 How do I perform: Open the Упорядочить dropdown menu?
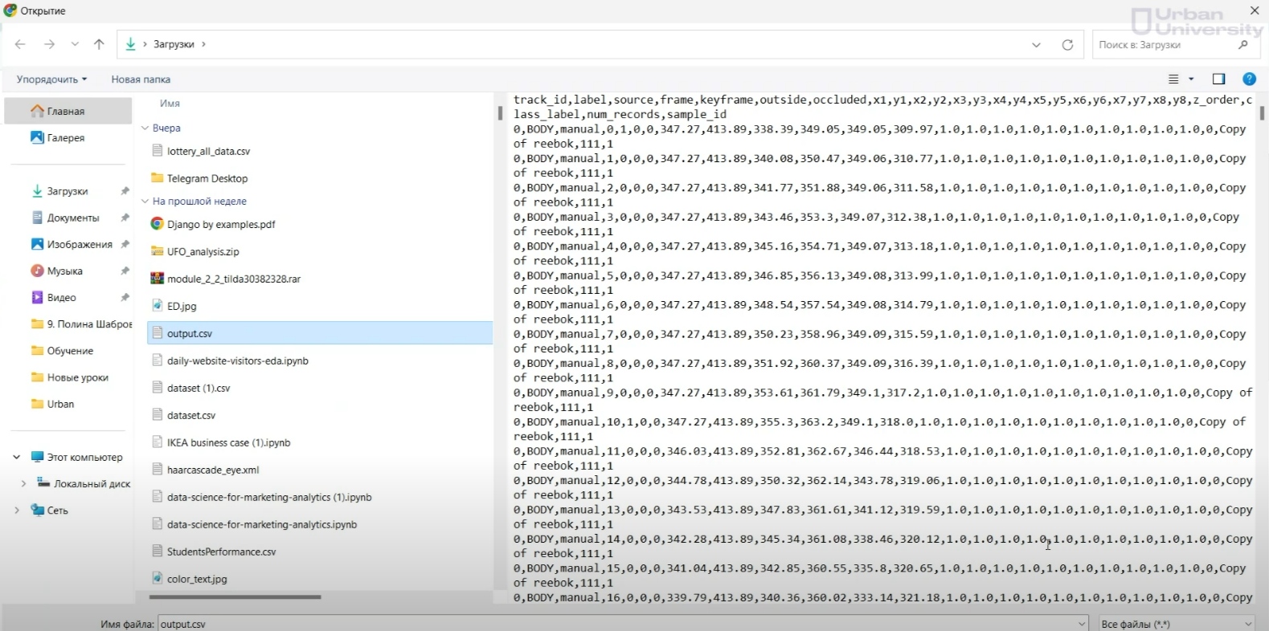tap(51, 79)
